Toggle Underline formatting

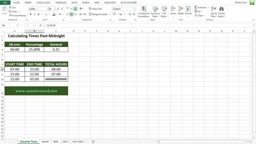tap(38, 14)
